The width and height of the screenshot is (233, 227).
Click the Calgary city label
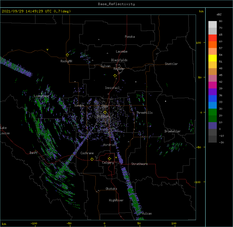point(108,163)
